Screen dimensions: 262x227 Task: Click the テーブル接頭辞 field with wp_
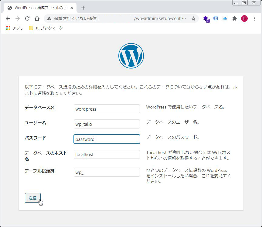pyautogui.click(x=107, y=172)
